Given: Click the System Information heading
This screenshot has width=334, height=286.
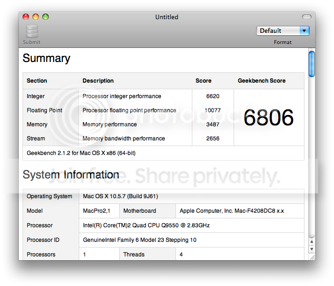Looking at the screenshot, I should [x=71, y=175].
